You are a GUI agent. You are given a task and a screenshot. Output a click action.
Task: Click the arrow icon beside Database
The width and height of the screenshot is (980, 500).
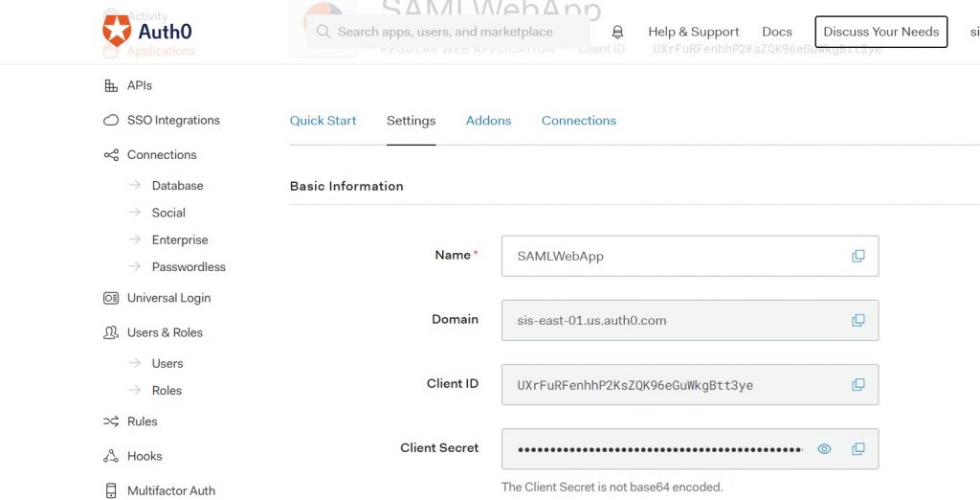coord(134,185)
